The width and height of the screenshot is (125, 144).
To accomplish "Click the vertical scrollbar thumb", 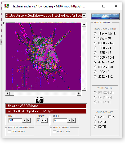I will coord(84,29).
